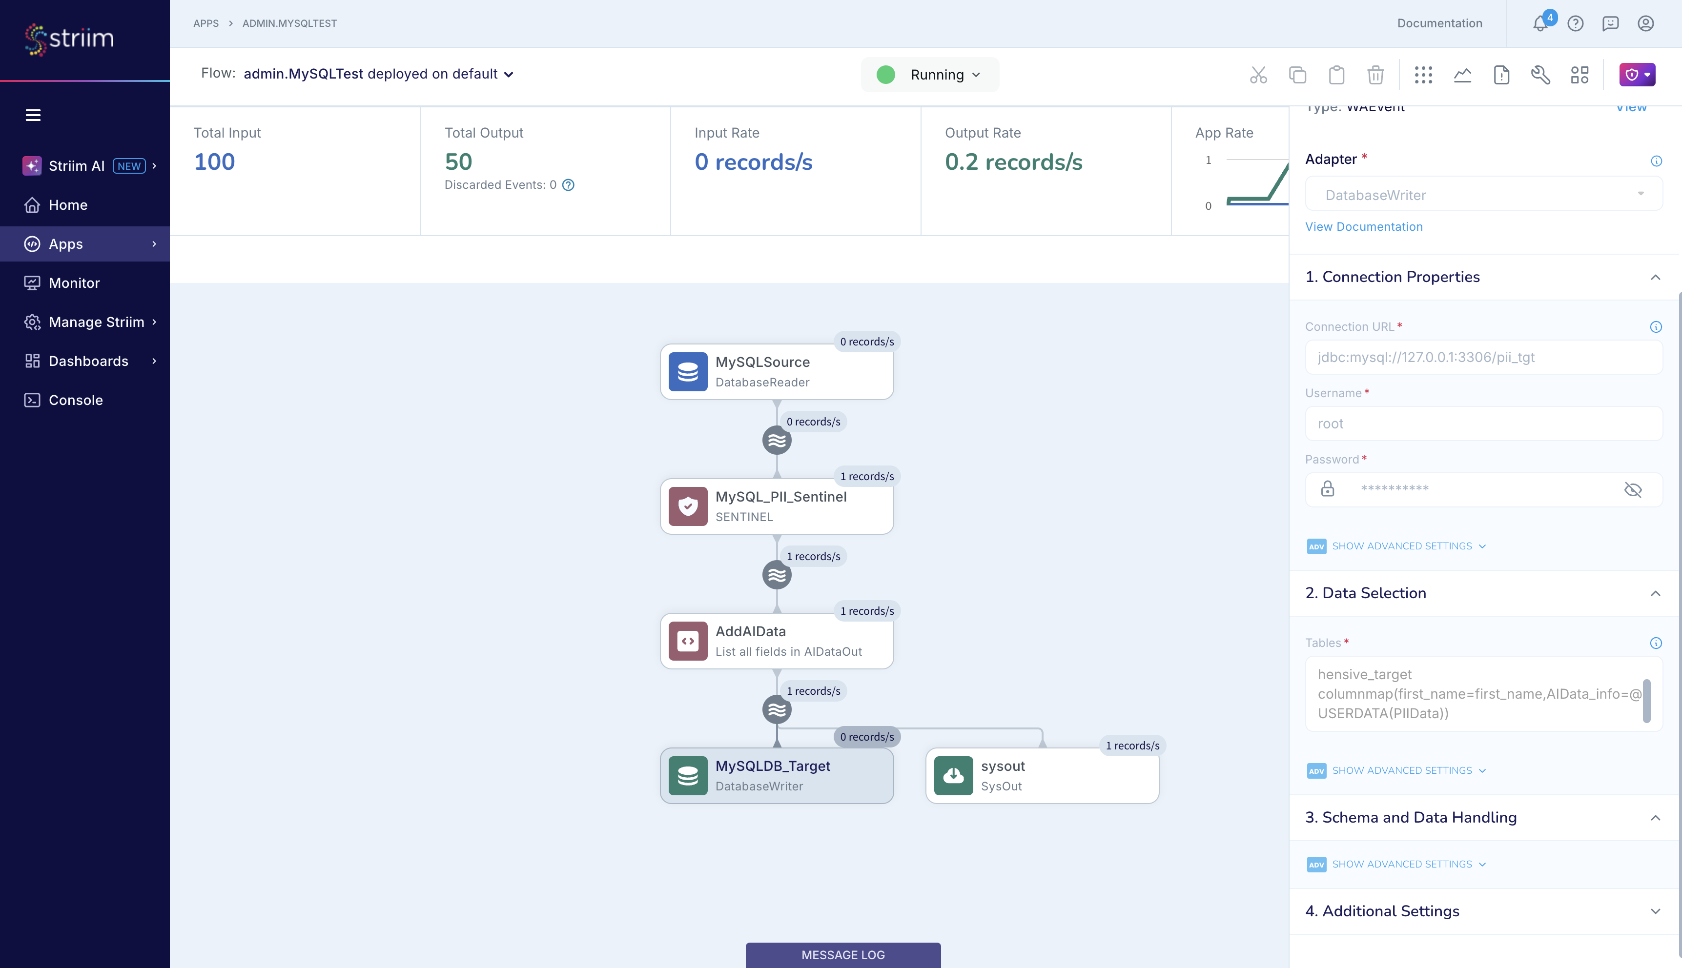Delete the flow using the trash icon
This screenshot has height=968, width=1682.
1375,75
